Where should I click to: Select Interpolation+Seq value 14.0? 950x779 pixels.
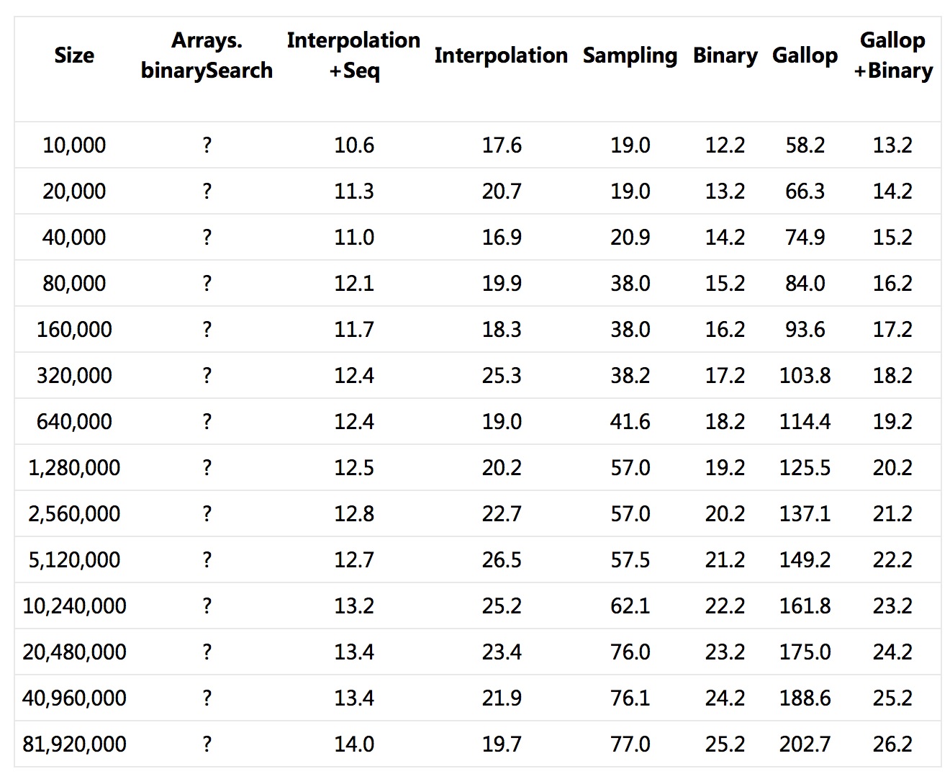(x=353, y=744)
